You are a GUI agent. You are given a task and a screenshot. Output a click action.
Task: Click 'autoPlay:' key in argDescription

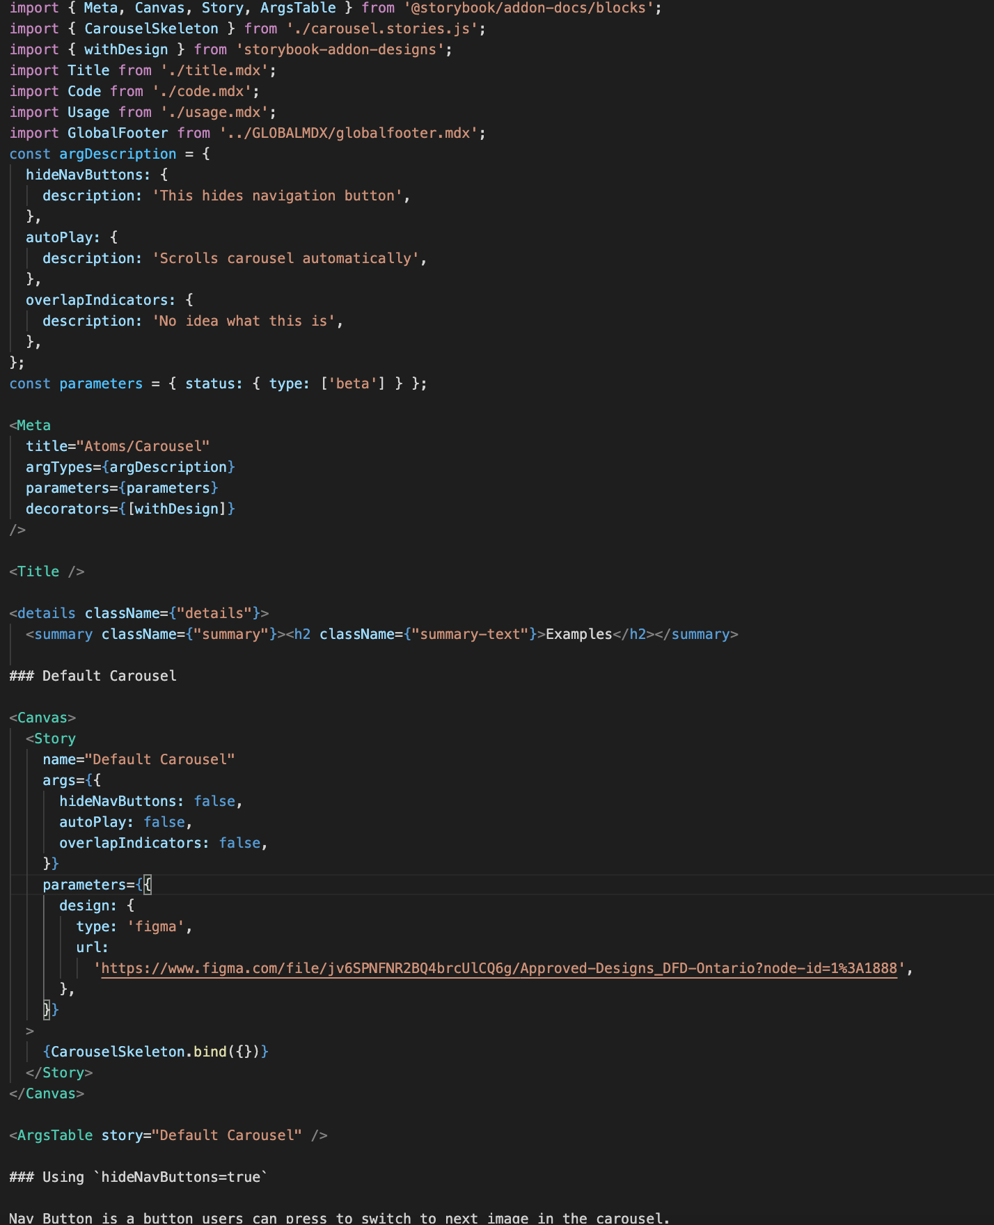coord(63,237)
